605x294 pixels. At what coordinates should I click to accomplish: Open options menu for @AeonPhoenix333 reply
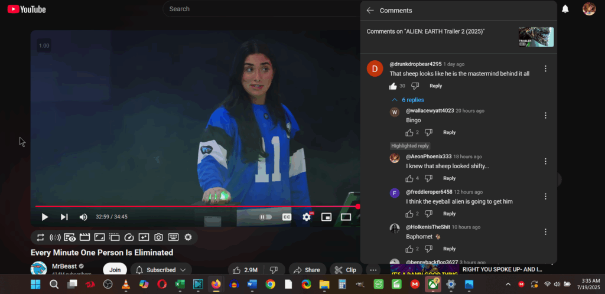click(545, 161)
